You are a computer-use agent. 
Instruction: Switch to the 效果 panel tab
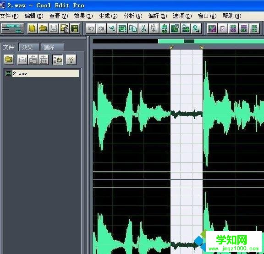(x=29, y=48)
